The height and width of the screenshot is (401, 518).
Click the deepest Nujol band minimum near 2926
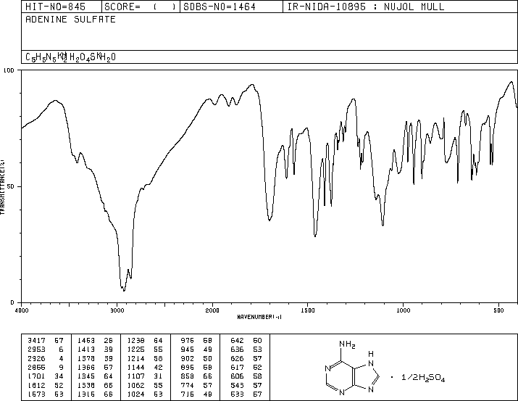[124, 291]
